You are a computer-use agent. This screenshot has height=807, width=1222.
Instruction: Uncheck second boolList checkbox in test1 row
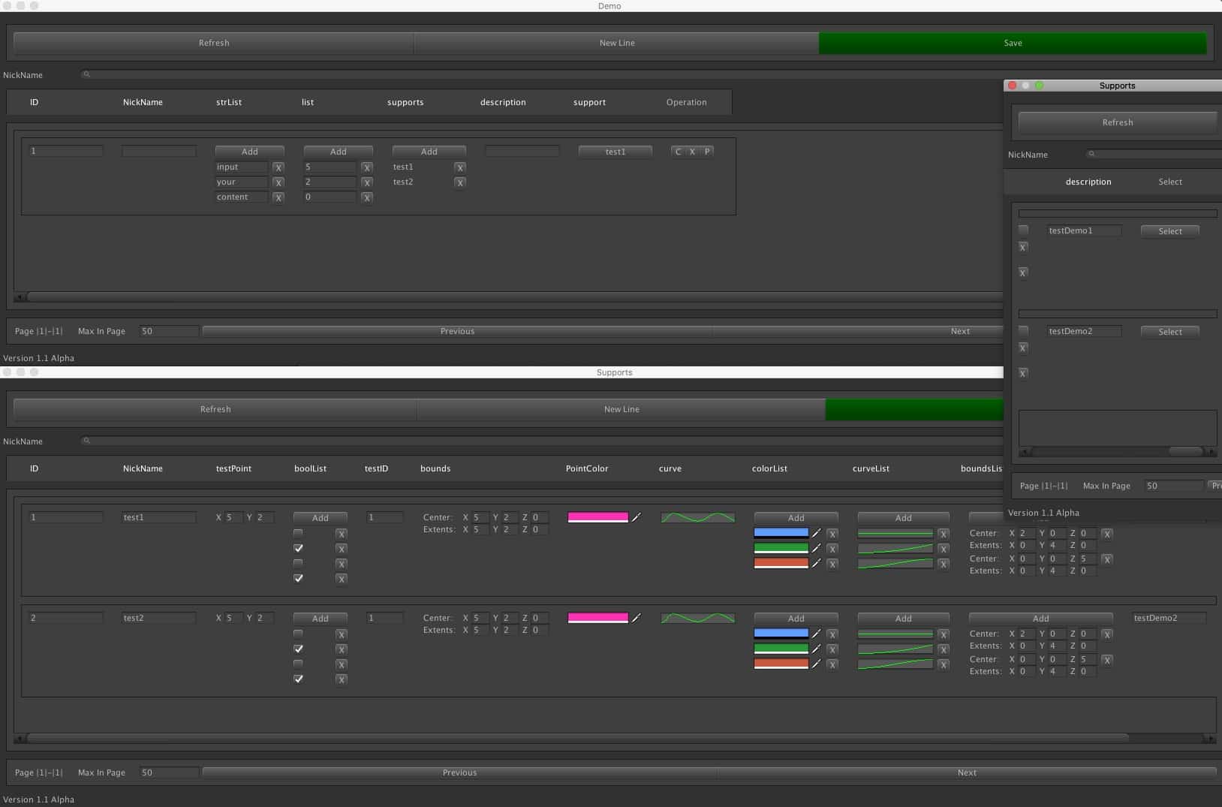pyautogui.click(x=298, y=548)
